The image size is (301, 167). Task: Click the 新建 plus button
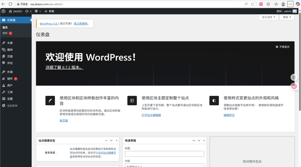point(49,11)
